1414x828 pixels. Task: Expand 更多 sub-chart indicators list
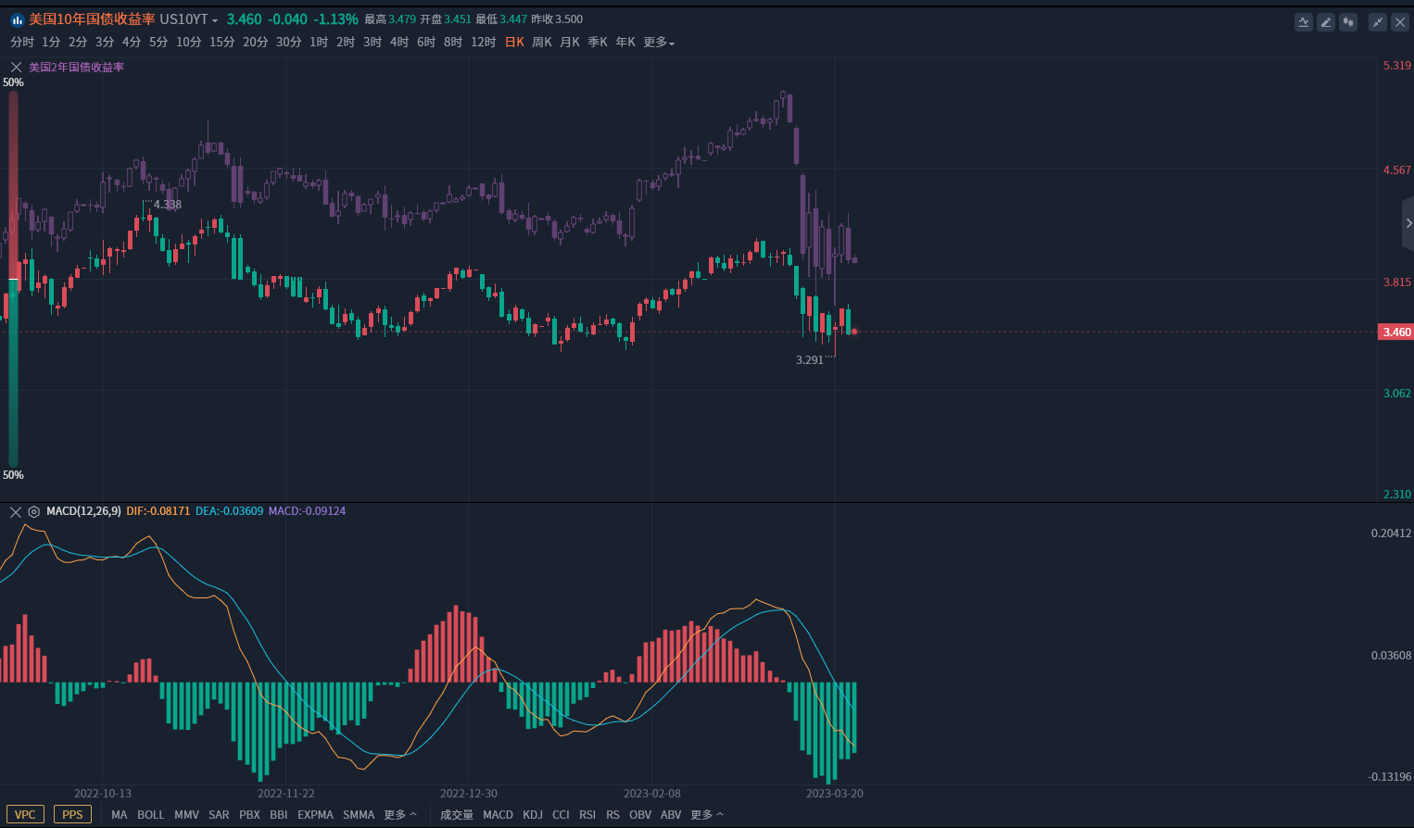pyautogui.click(x=707, y=815)
